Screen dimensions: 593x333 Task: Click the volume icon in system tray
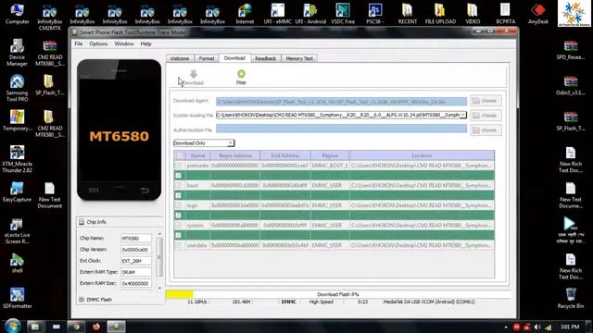pos(537,327)
